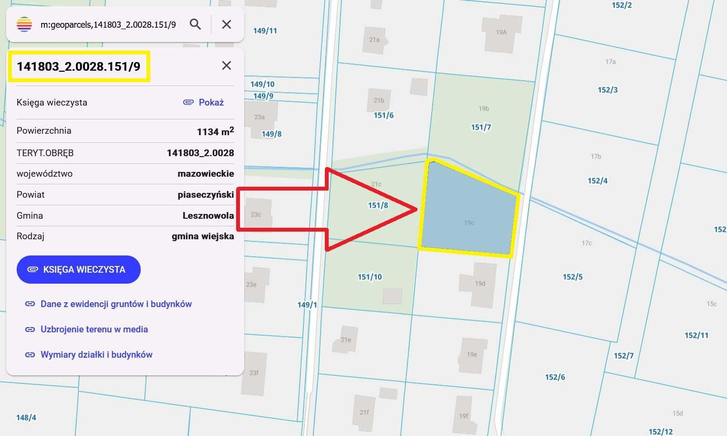727x436 pixels.
Task: Select parcel 149/11 on map
Action: click(x=265, y=31)
